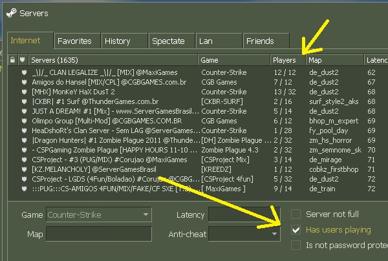Sort by VAC shield column icon
The width and height of the screenshot is (388, 261).
[23, 60]
